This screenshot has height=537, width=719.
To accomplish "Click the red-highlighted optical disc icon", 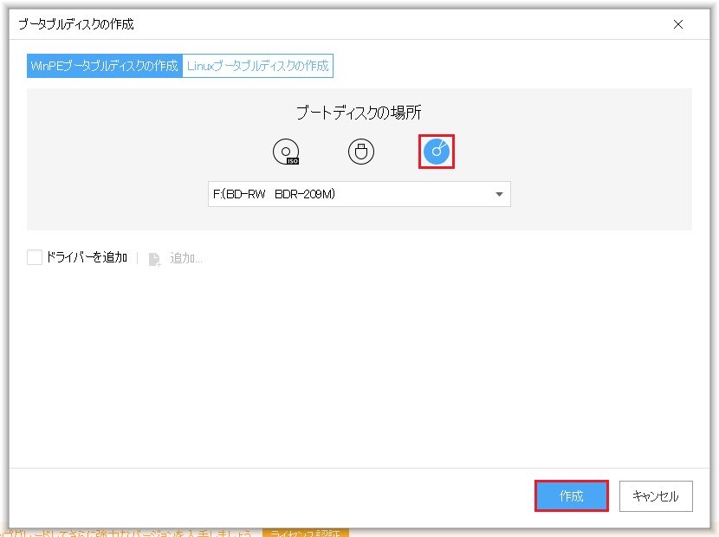I will [x=436, y=151].
